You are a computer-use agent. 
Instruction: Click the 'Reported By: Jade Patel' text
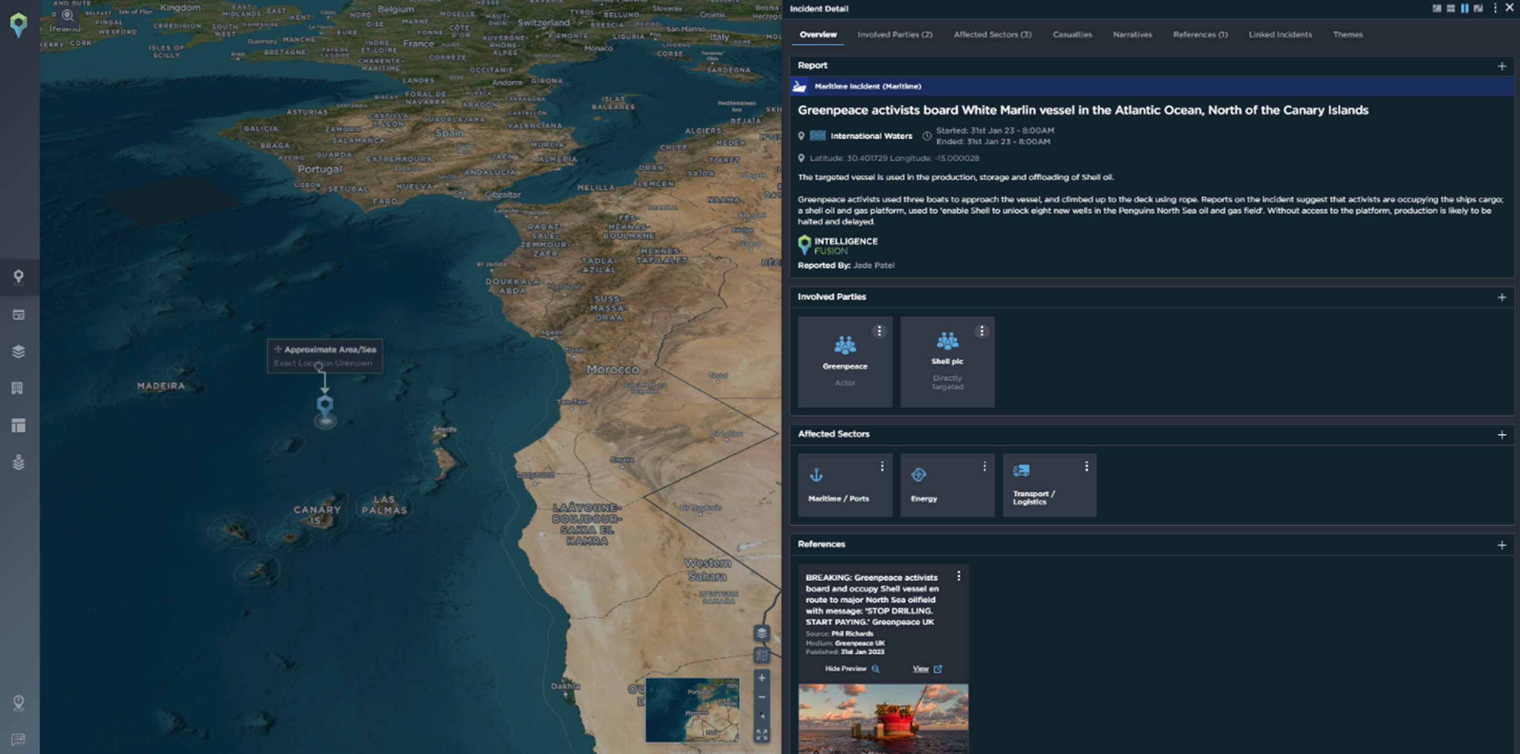click(x=845, y=265)
